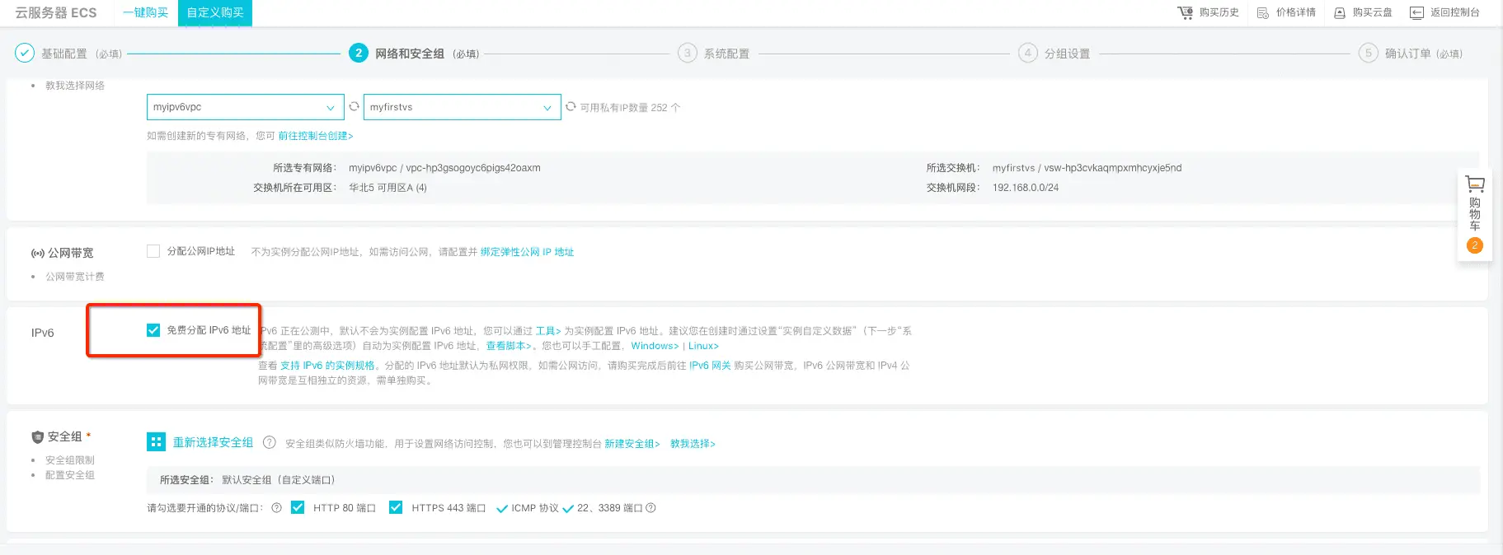Open the Windows configuration link
1503x555 pixels.
655,346
